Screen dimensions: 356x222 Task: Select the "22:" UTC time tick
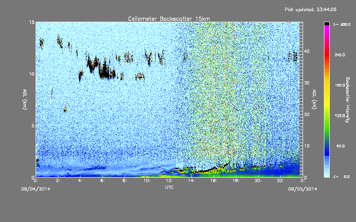280,181
